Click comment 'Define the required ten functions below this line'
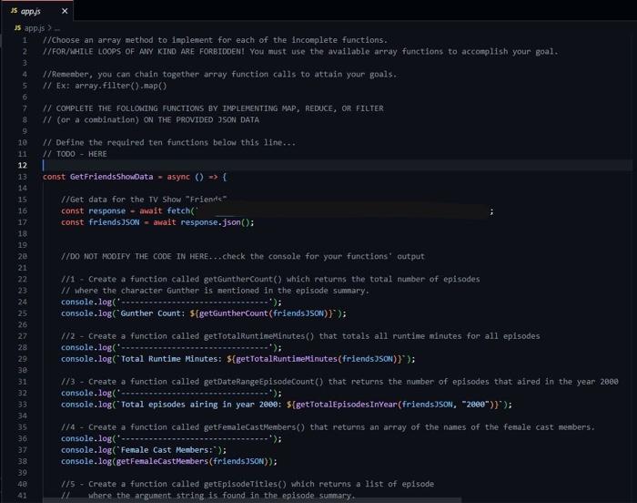The image size is (637, 503). coord(169,142)
